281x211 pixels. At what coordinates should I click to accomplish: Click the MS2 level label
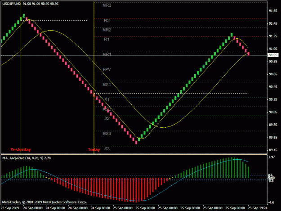point(107,109)
